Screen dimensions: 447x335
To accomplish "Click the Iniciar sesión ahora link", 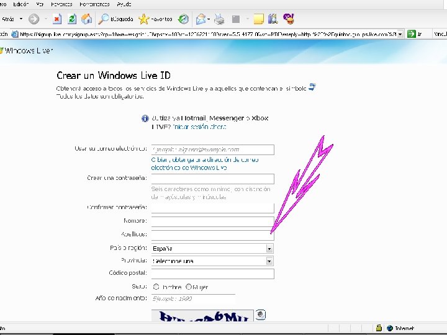I will pyautogui.click(x=199, y=127).
